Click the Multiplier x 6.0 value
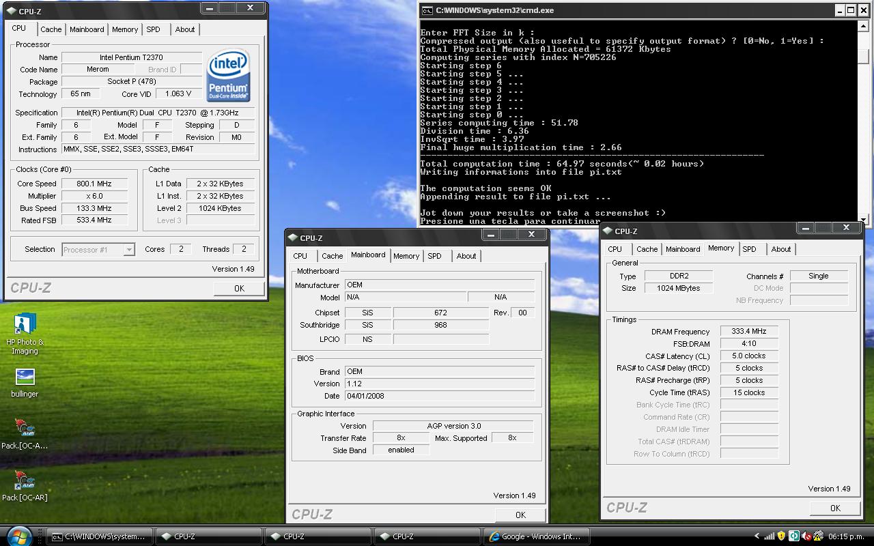 point(94,196)
